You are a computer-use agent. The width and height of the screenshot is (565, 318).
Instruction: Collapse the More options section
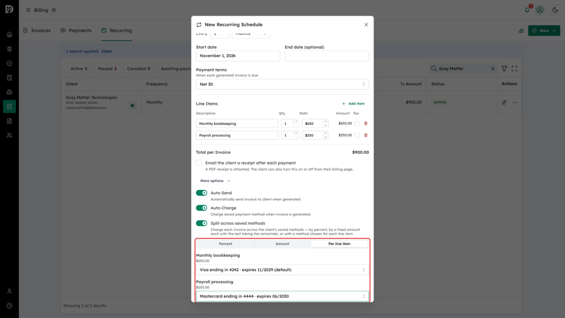215,181
